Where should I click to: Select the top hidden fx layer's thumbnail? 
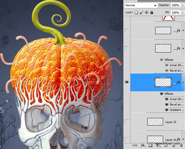(163, 30)
